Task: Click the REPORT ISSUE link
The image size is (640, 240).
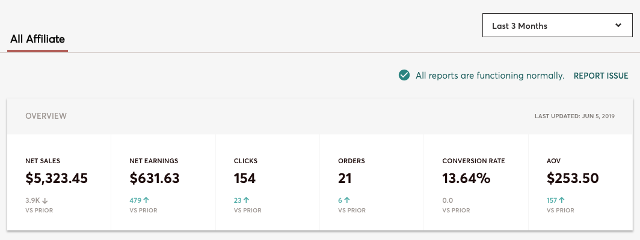Action: [600, 76]
